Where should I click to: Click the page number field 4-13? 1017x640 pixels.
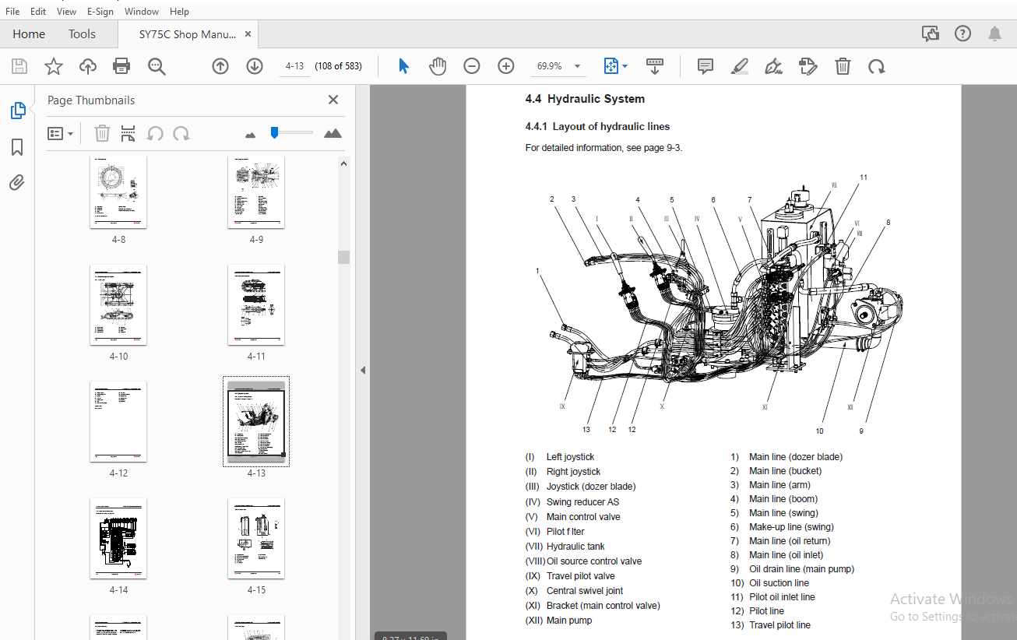[294, 66]
